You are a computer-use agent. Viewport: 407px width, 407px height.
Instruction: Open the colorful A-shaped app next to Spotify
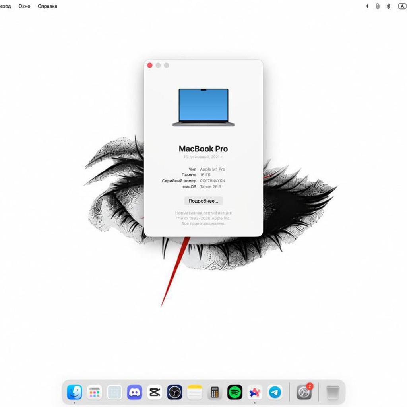255,392
